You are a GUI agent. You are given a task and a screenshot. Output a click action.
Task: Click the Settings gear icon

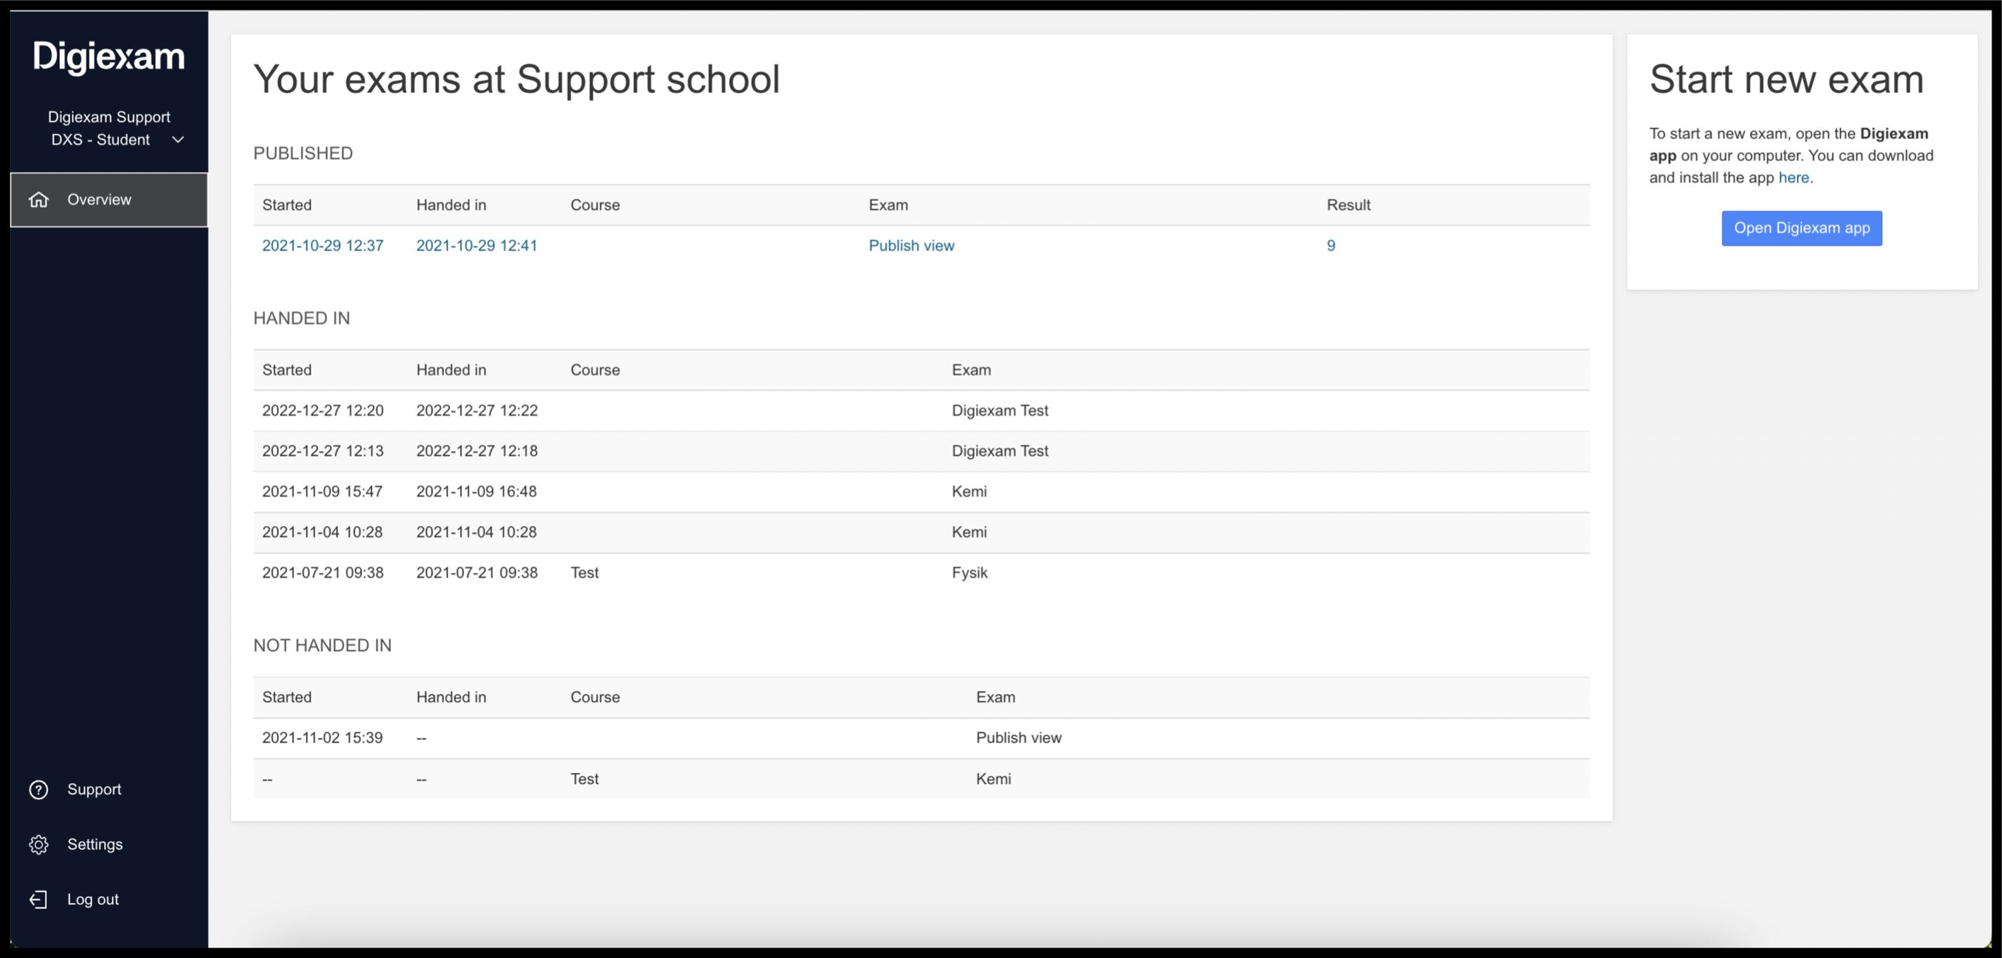click(39, 844)
